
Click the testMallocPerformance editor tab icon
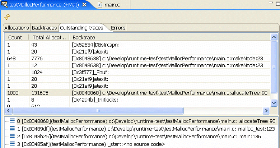[5, 5]
